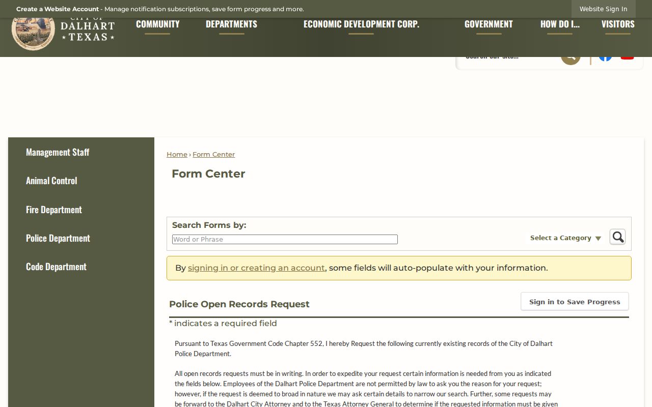Open the Visitors menu

click(x=618, y=24)
